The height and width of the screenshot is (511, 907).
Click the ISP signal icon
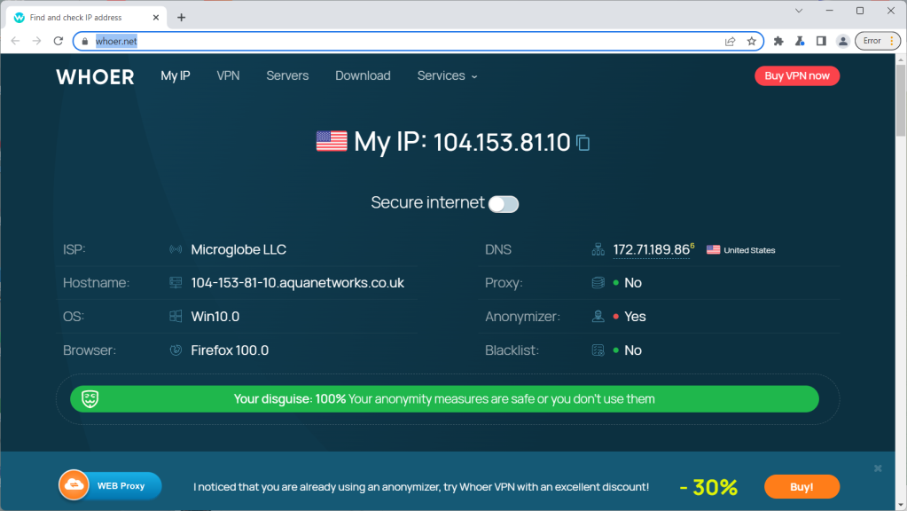coord(176,249)
